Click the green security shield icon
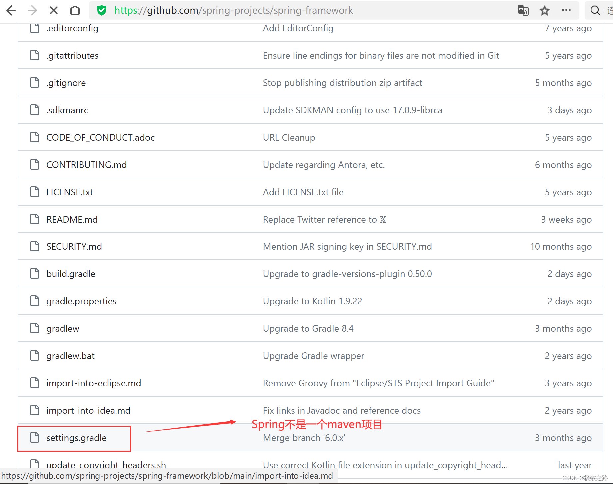613x484 pixels. [102, 10]
